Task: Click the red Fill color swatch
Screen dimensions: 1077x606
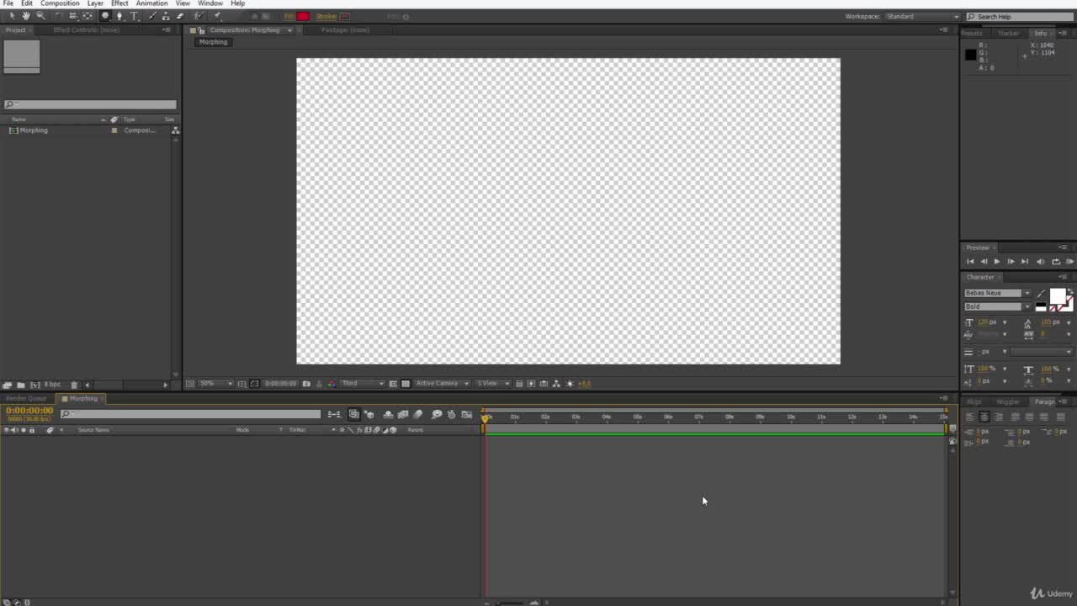Action: pos(303,16)
